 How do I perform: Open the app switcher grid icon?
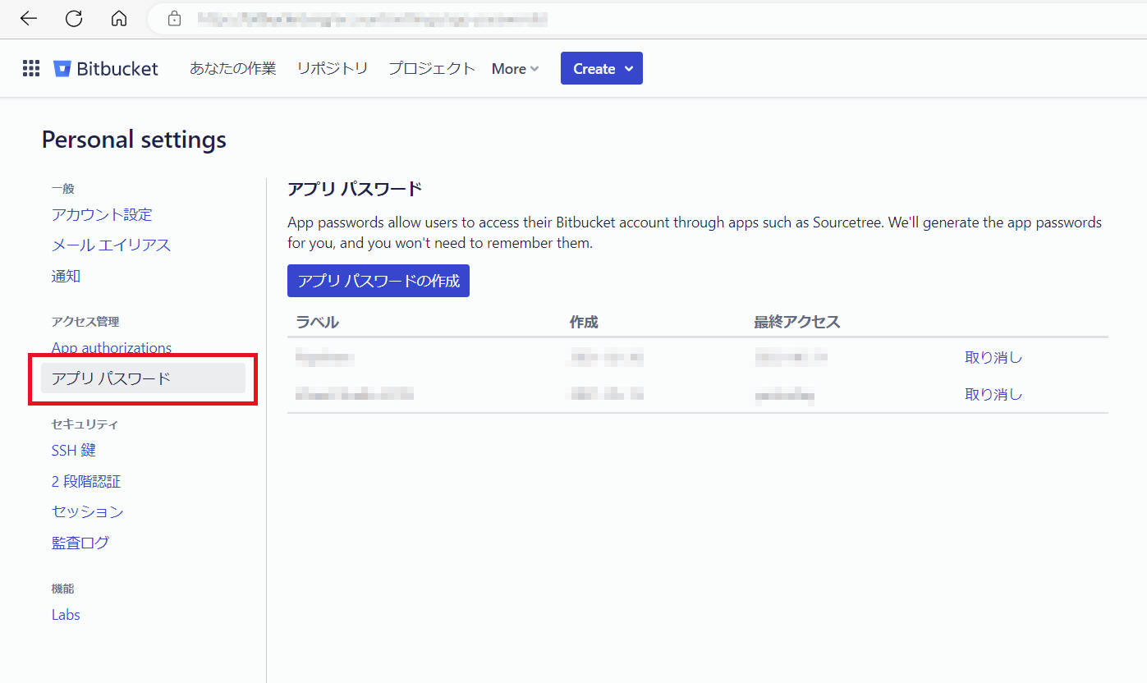click(30, 68)
